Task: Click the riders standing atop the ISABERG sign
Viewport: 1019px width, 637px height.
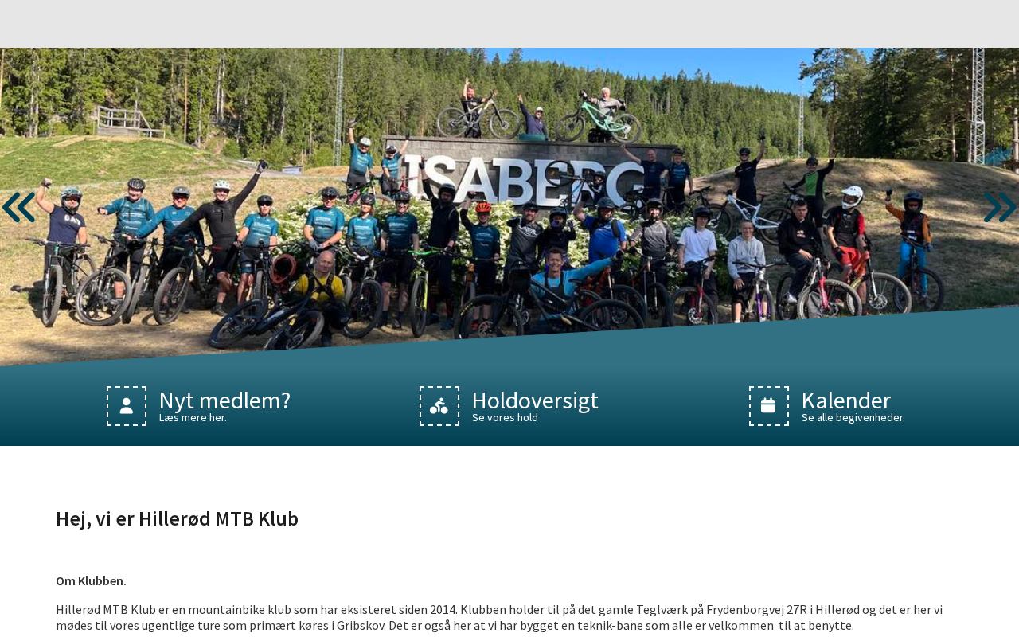Action: click(541, 111)
